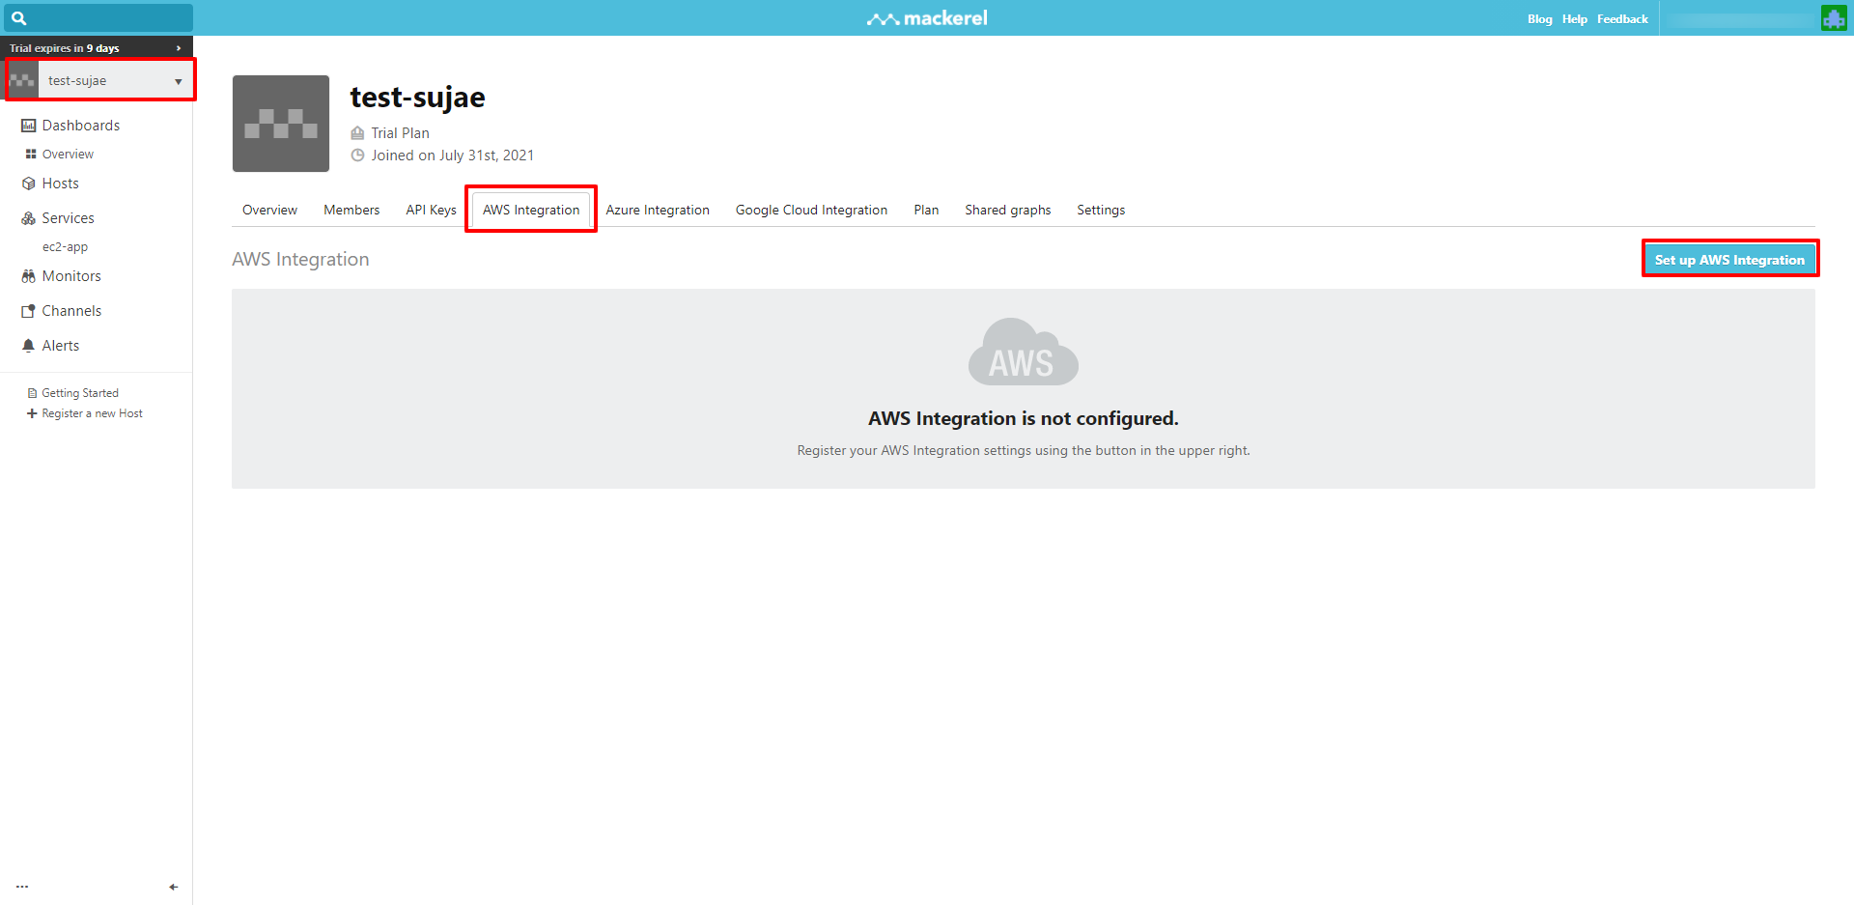Click the Set up AWS Integration button
The height and width of the screenshot is (905, 1854).
pyautogui.click(x=1729, y=259)
